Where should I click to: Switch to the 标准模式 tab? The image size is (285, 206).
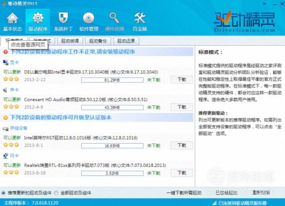click(14, 40)
